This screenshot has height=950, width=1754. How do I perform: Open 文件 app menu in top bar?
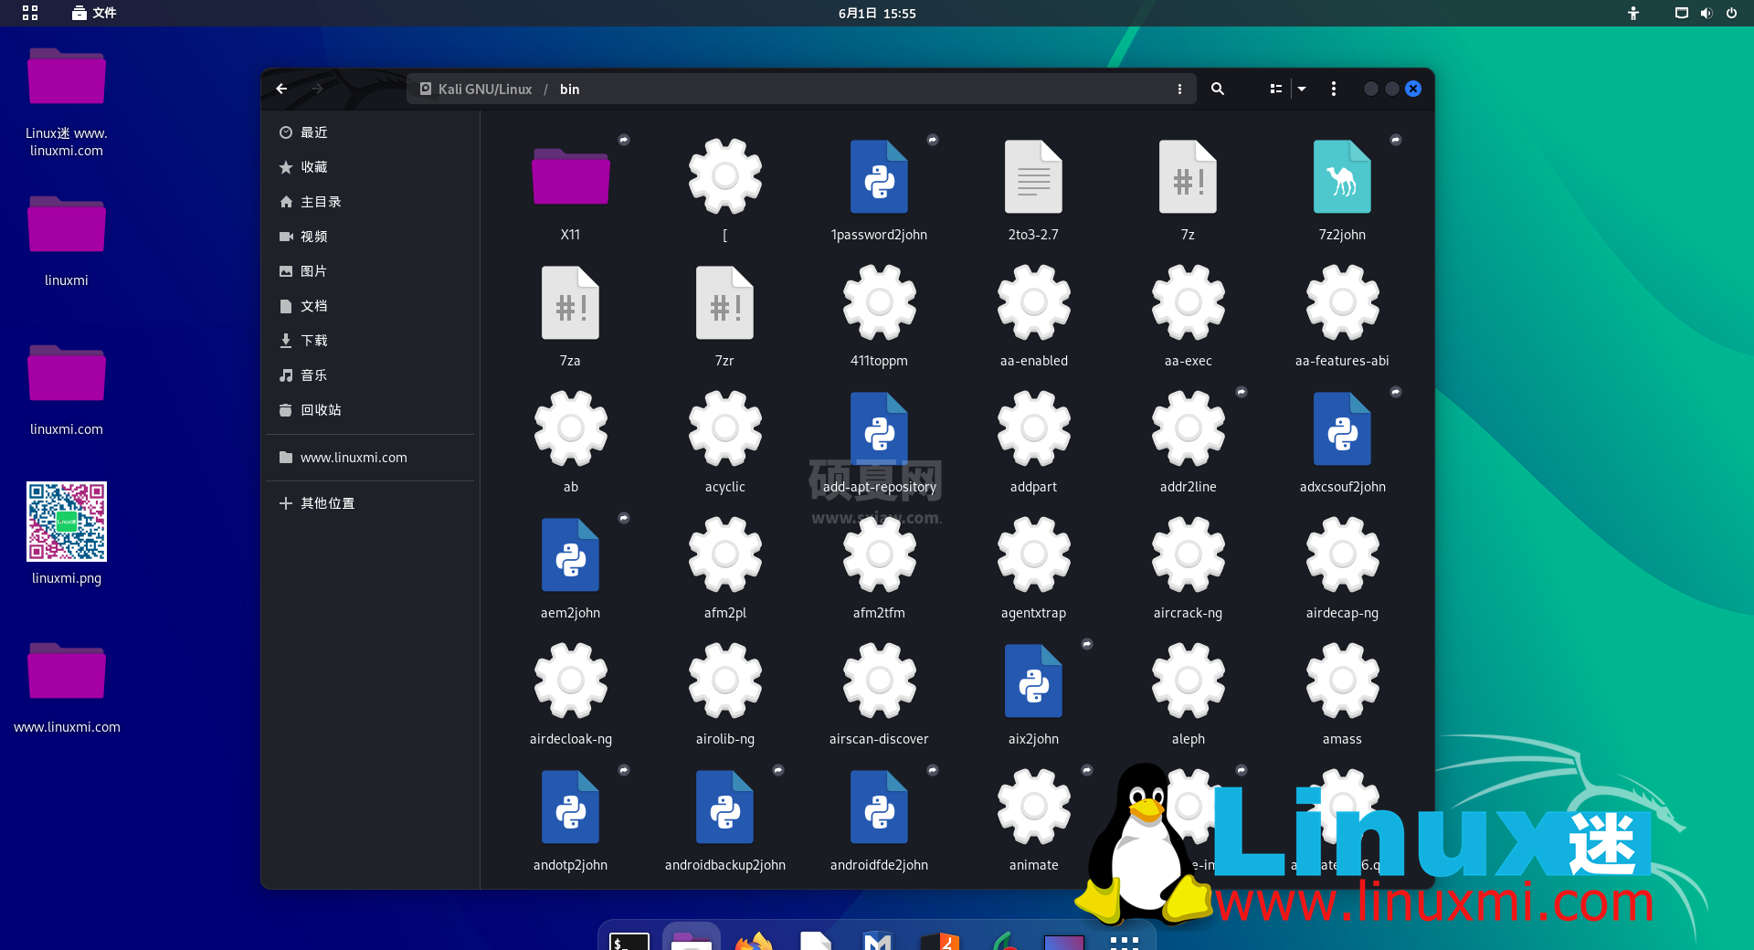coord(94,13)
